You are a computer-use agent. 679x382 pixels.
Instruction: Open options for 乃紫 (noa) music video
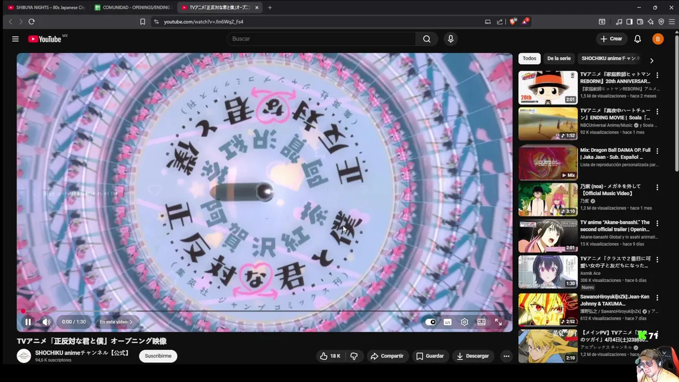tap(657, 187)
